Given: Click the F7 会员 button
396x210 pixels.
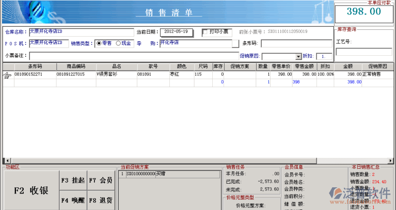Looking at the screenshot, I should click(101, 180).
